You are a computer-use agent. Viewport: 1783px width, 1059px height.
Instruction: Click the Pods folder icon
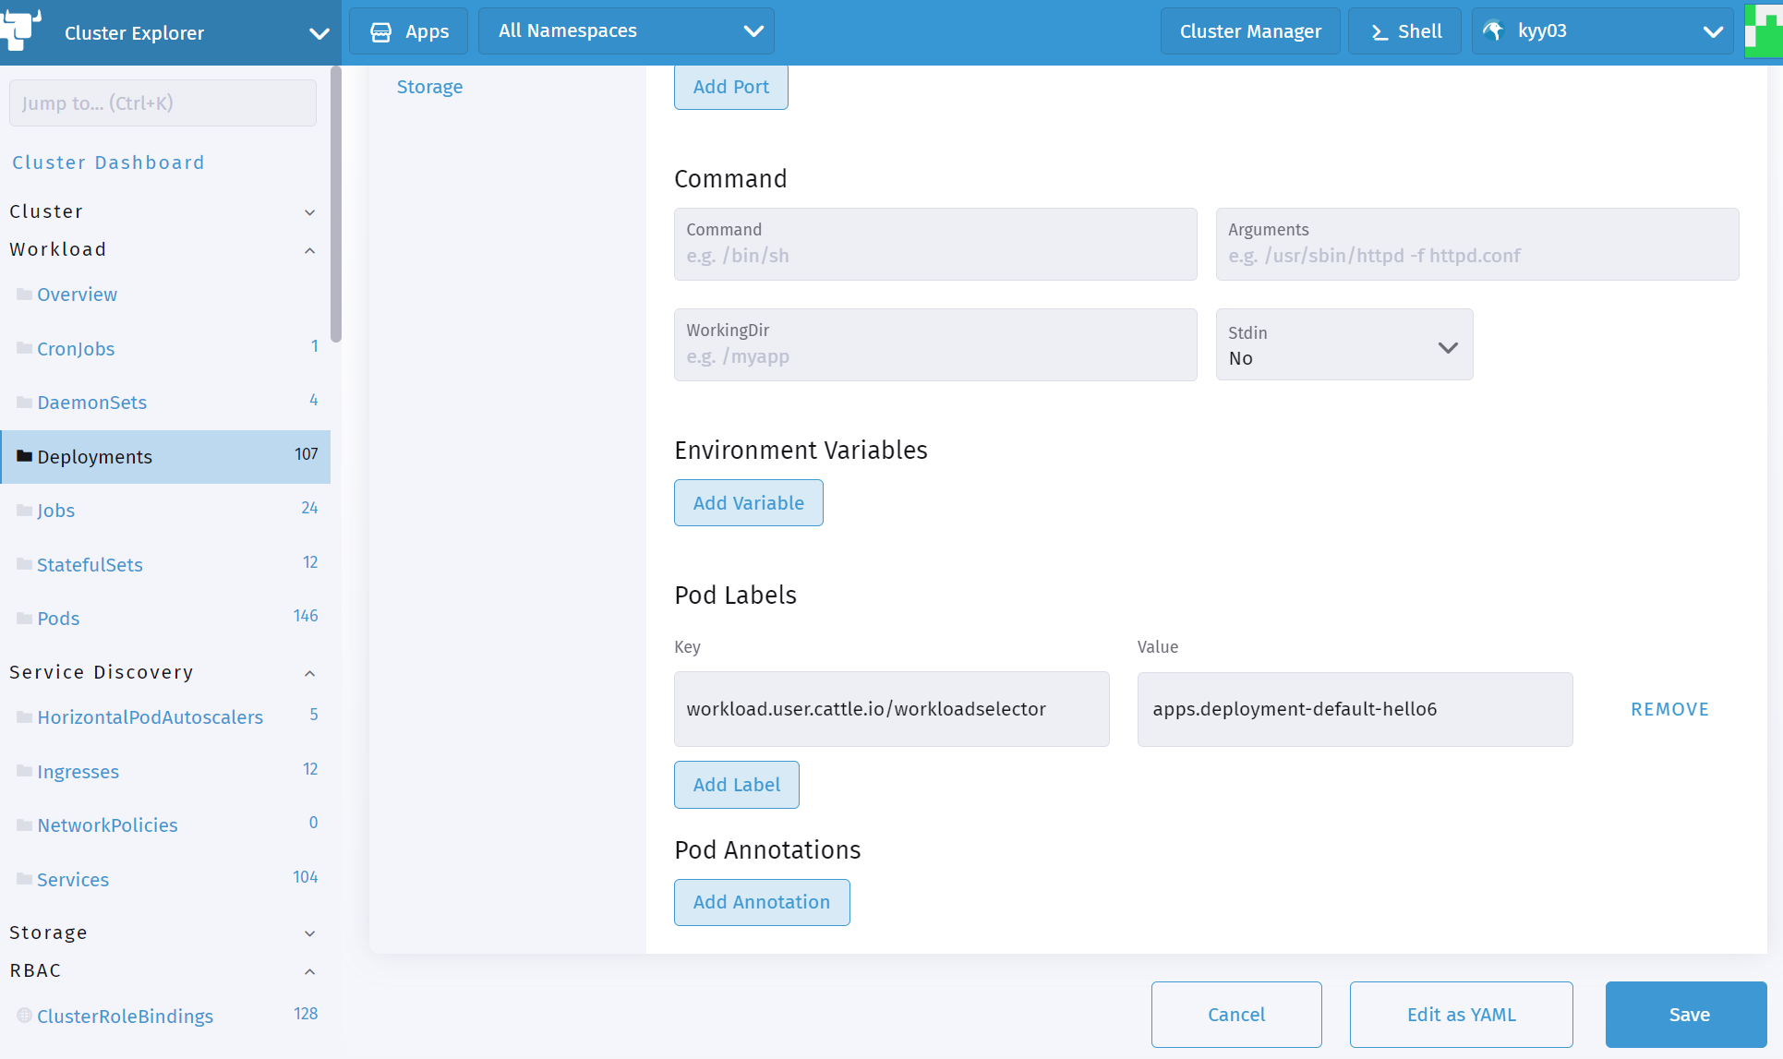click(25, 619)
